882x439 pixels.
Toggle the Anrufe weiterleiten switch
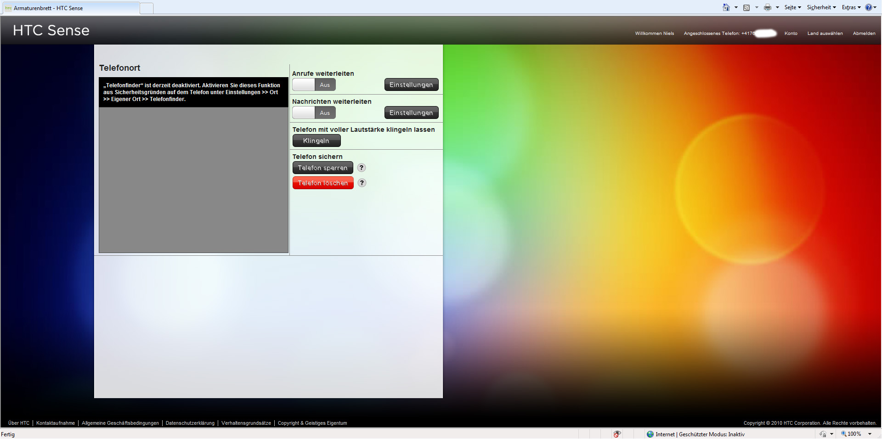(x=314, y=84)
